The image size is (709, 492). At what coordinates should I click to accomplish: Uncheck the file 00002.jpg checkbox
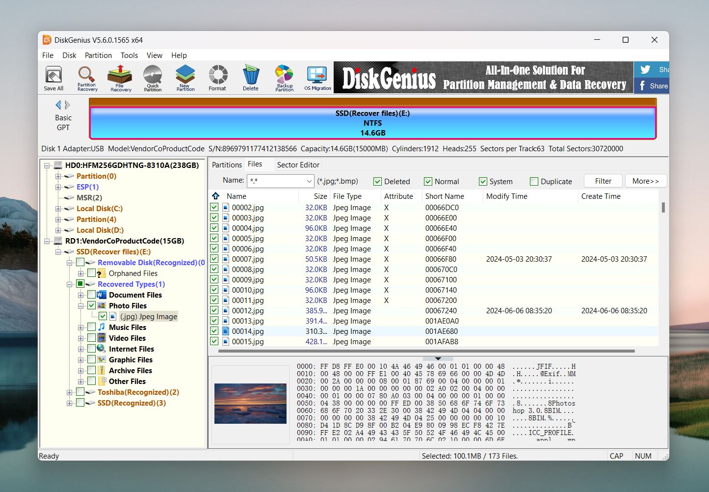click(x=214, y=207)
